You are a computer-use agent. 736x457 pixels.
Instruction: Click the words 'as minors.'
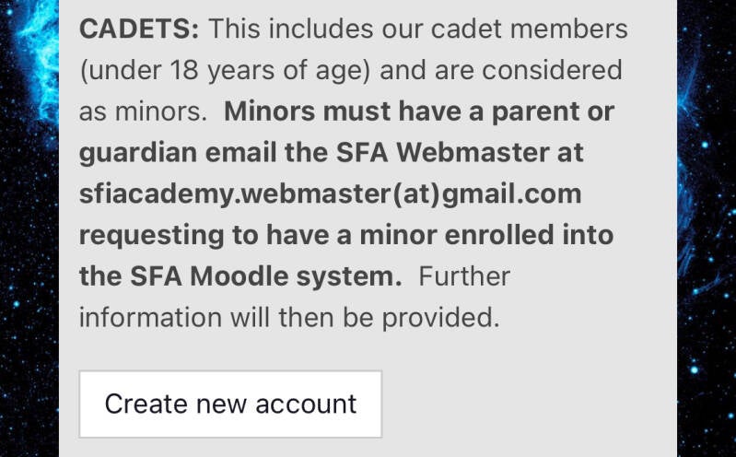pyautogui.click(x=143, y=111)
